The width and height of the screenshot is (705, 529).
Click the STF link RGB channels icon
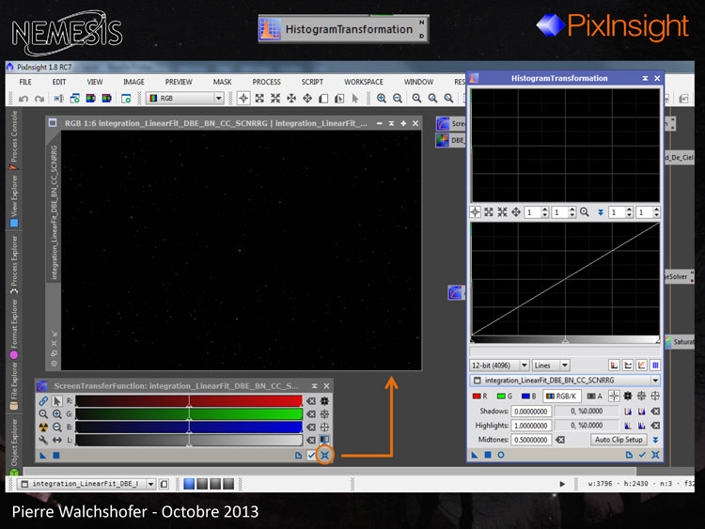43,401
